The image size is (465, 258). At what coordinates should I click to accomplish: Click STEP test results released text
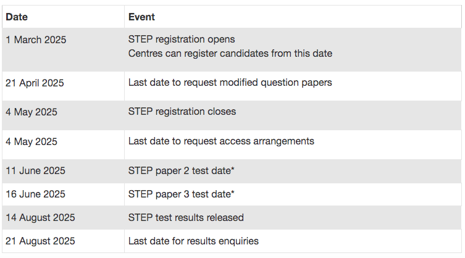tap(186, 217)
